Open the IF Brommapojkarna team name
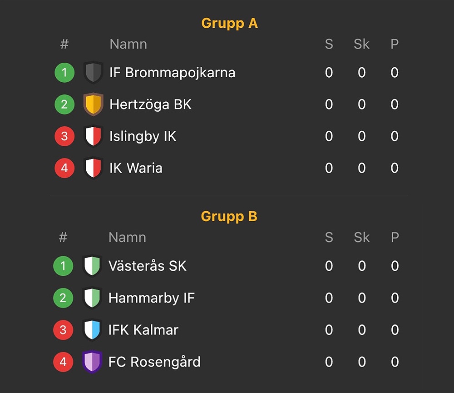454x393 pixels. pos(172,72)
